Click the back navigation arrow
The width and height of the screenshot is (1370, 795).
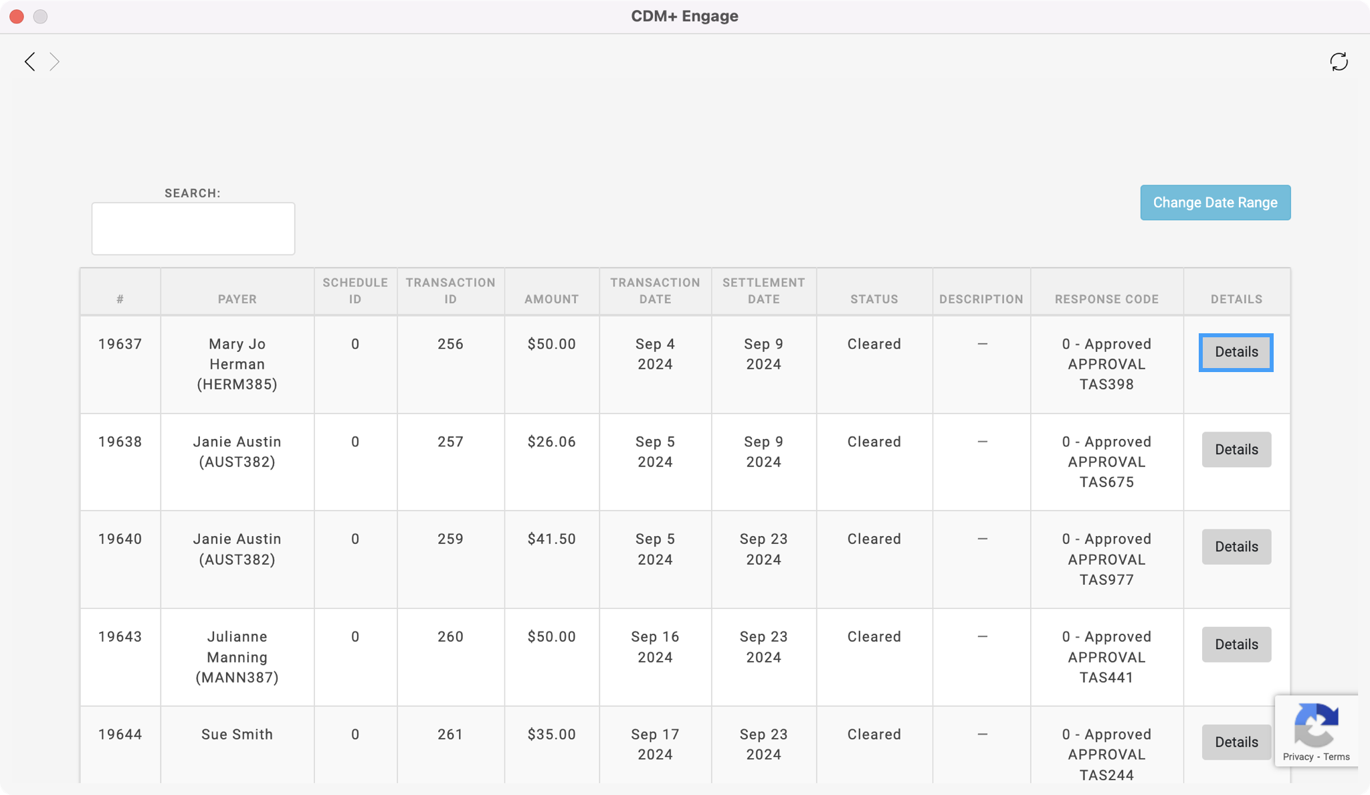coord(29,62)
